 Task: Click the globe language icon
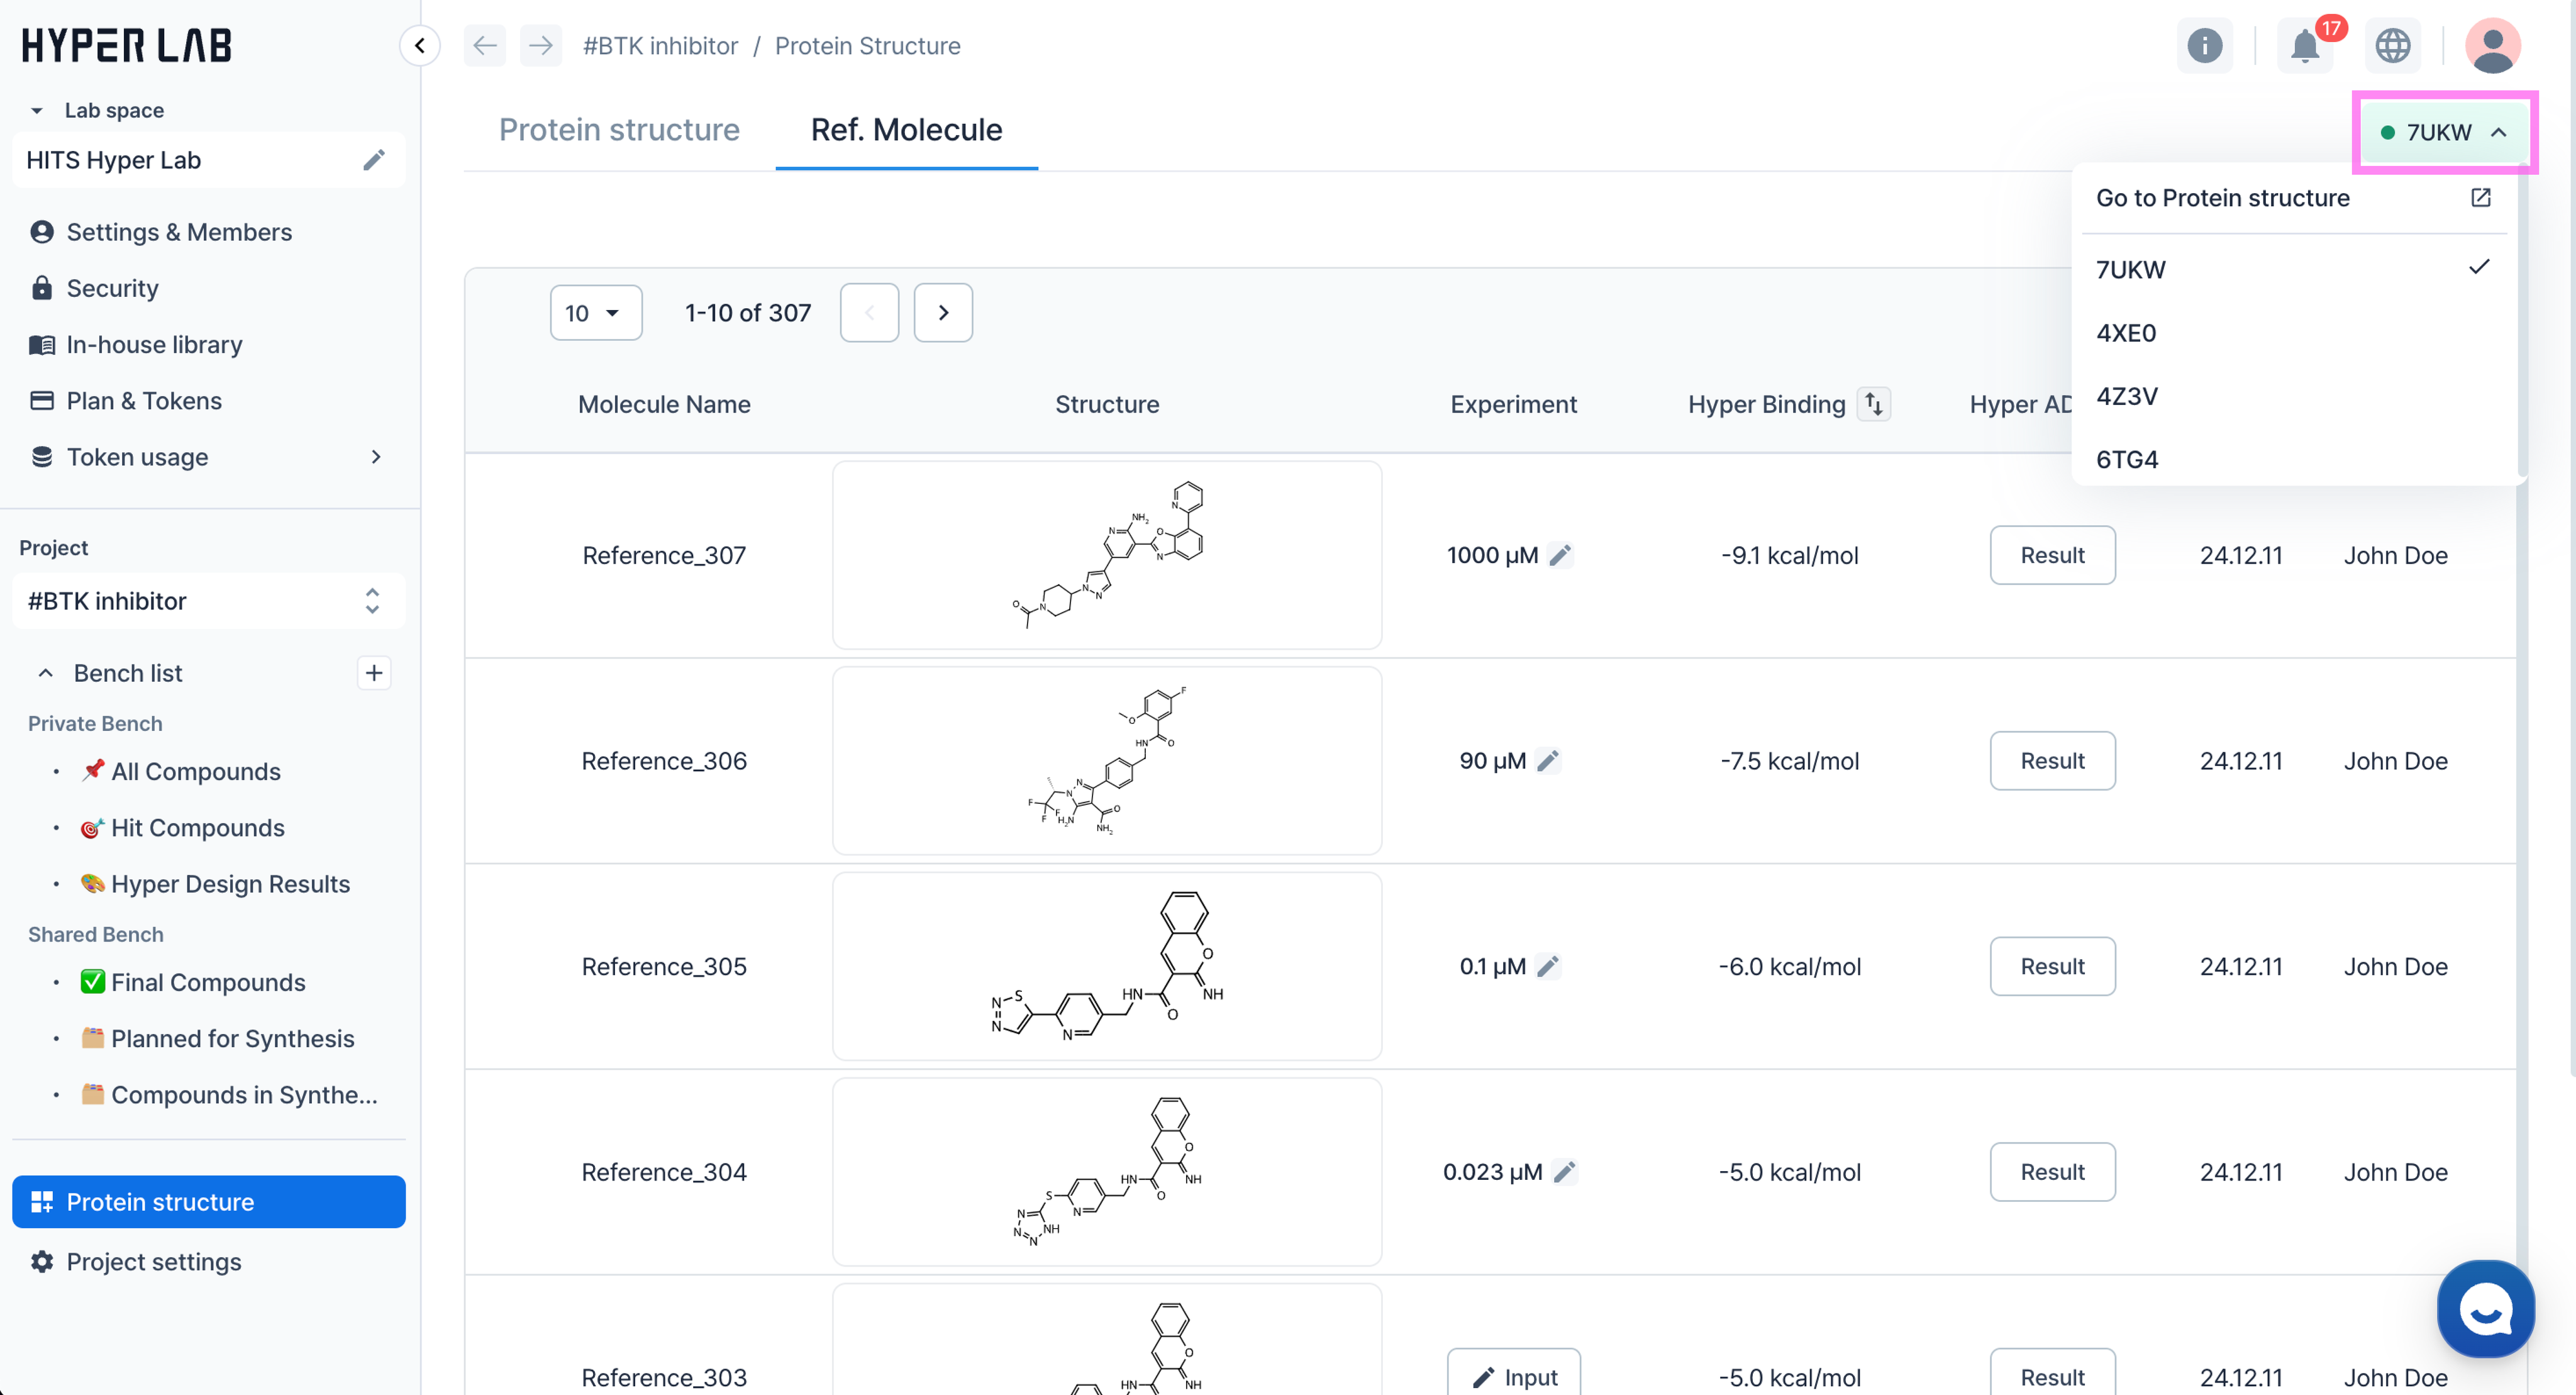point(2392,46)
